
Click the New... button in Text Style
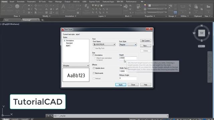(x=146, y=46)
